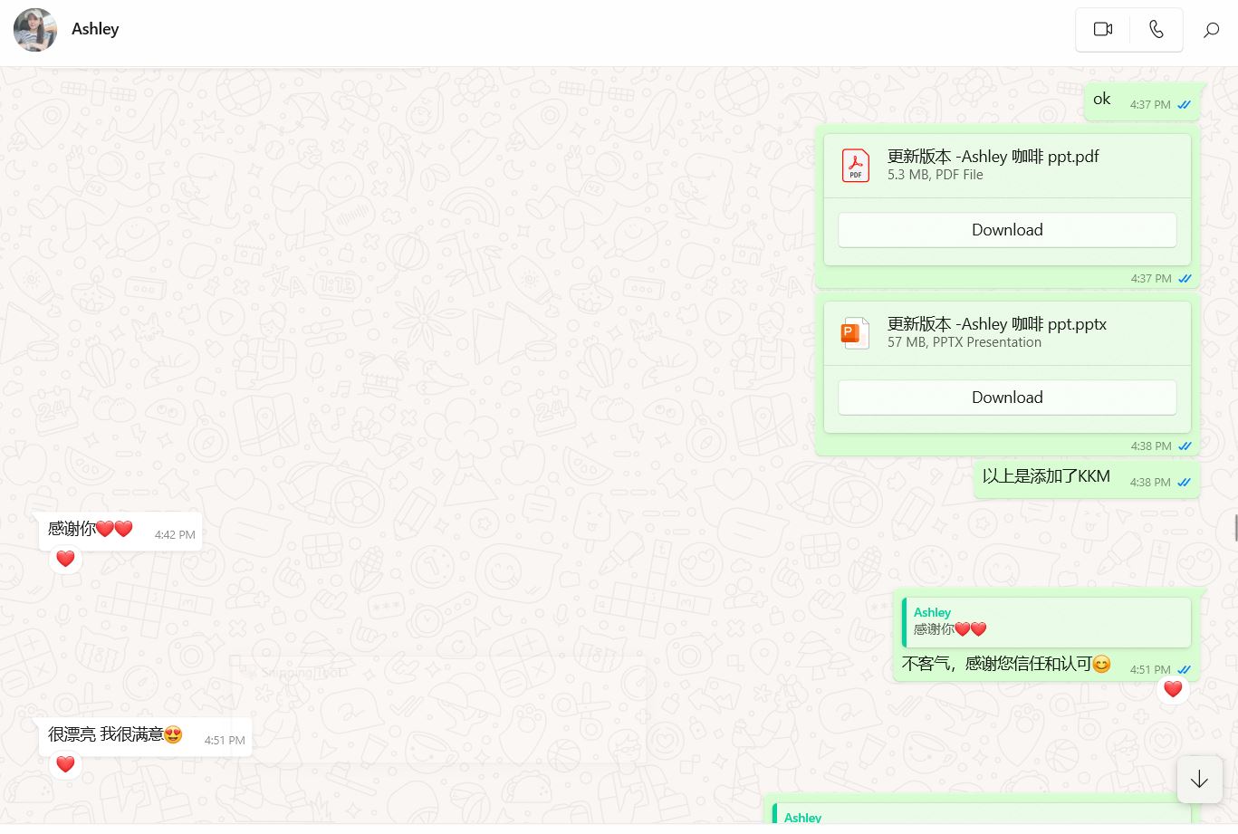Viewport: 1238px width, 834px height.
Task: Click the red PDF file icon
Action: coord(855,166)
